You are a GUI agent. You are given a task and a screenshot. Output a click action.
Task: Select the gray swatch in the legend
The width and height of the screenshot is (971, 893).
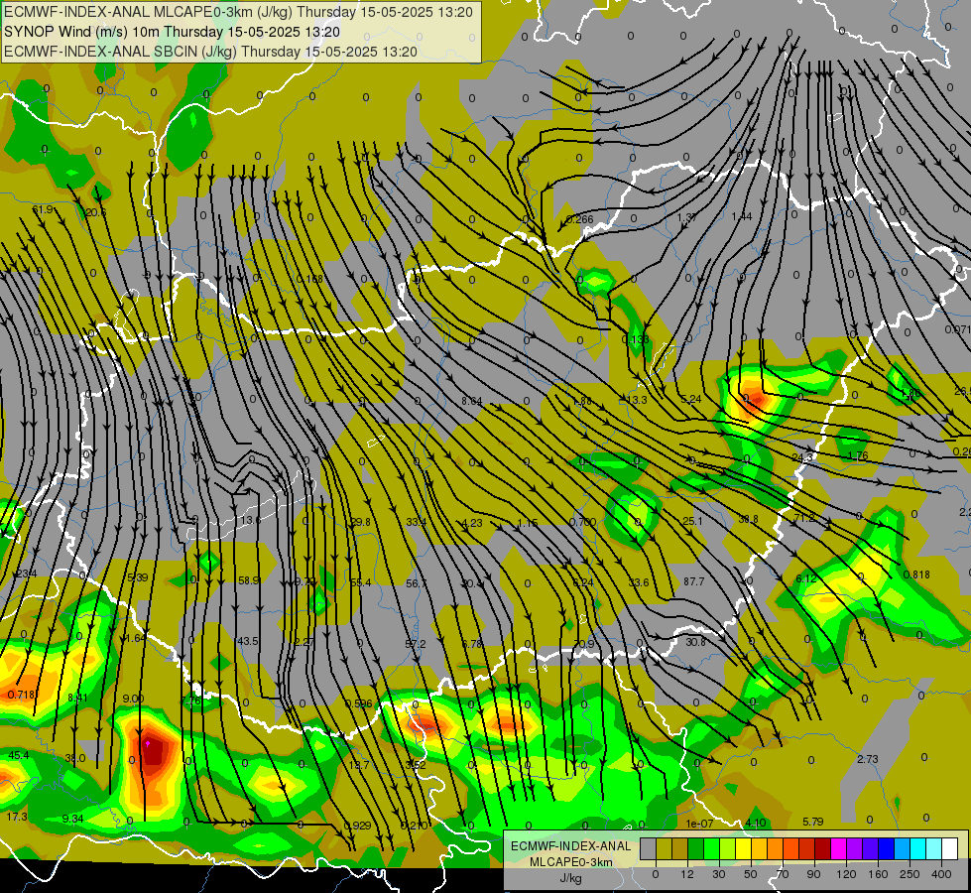pyautogui.click(x=648, y=848)
